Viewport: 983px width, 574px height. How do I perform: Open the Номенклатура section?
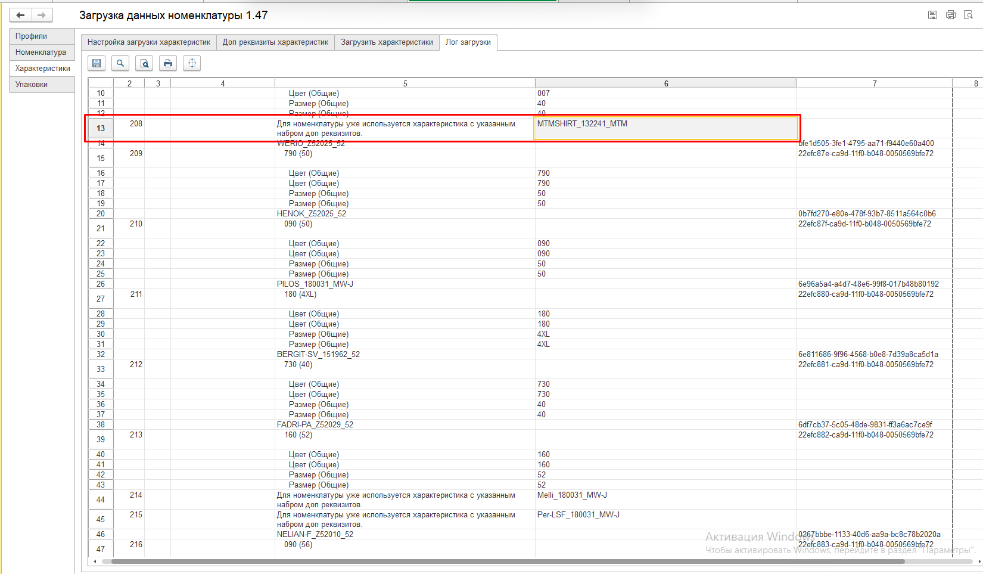(42, 52)
